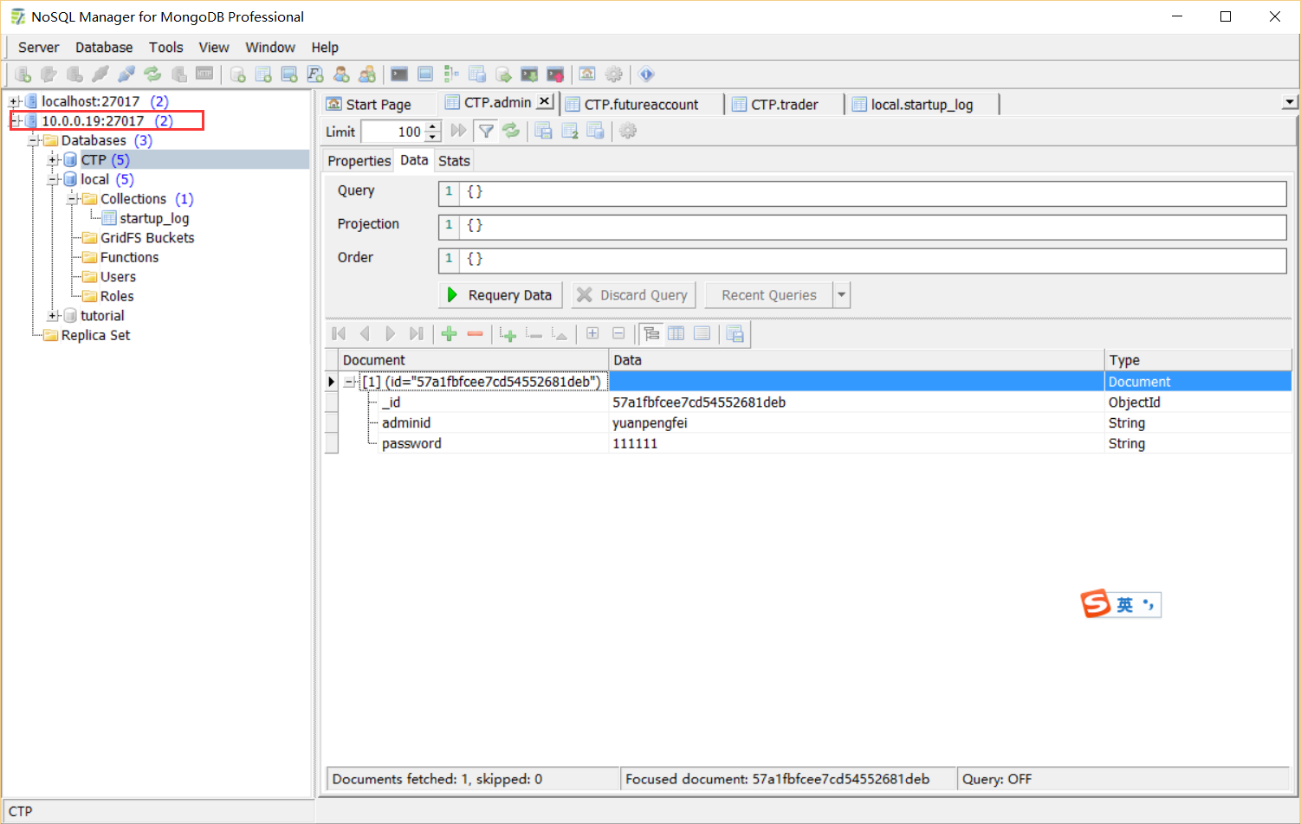
Task: Click the Copy database green arrow icon
Action: (503, 74)
